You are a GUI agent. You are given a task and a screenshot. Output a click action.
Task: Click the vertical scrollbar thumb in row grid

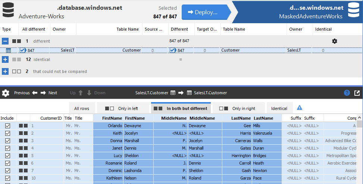click(x=359, y=124)
